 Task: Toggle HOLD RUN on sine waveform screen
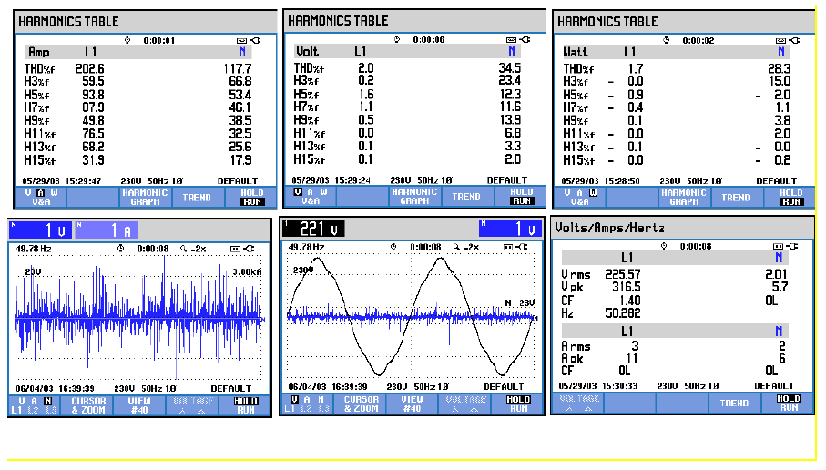[x=519, y=404]
